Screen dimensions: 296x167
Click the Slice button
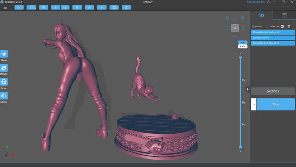click(276, 104)
